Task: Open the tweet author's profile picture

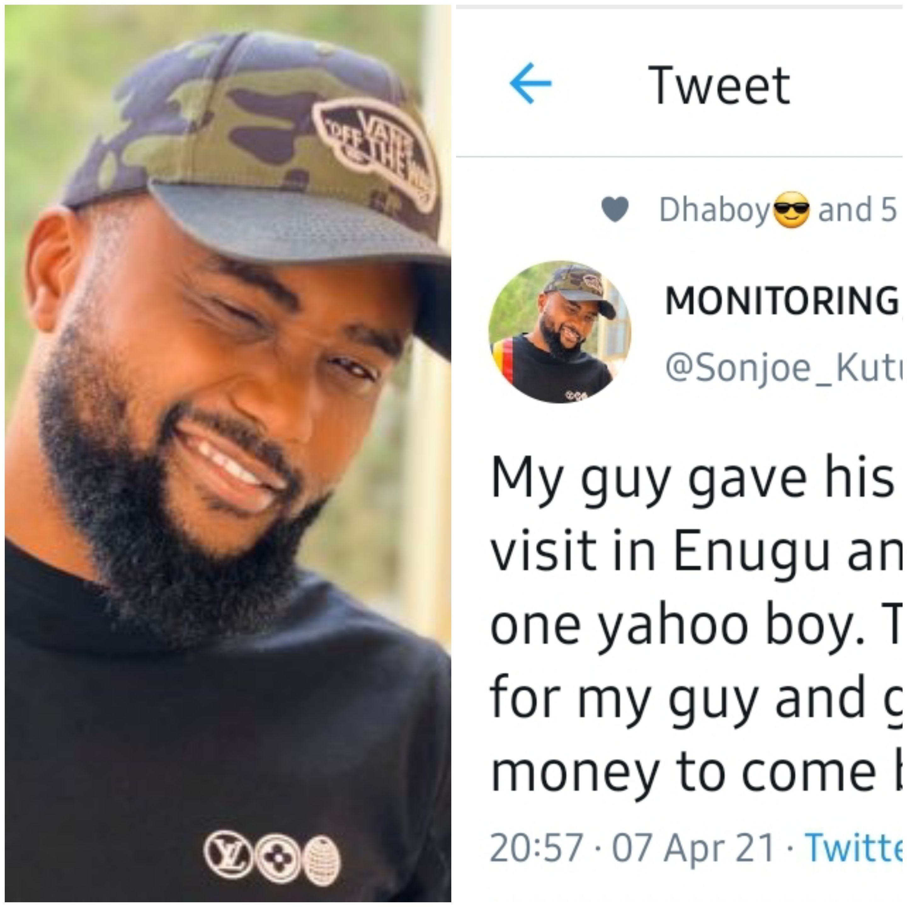Action: 560,332
